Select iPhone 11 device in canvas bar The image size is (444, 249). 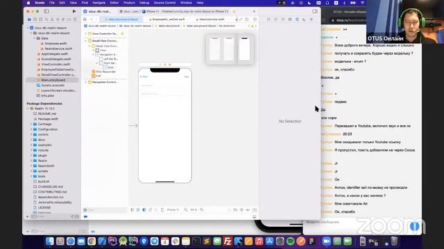173,210
